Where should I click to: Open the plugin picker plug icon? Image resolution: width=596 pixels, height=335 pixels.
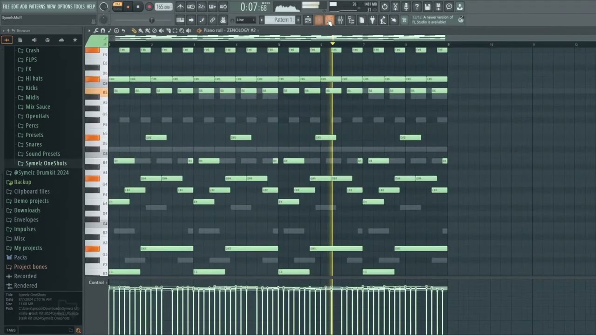click(x=372, y=20)
